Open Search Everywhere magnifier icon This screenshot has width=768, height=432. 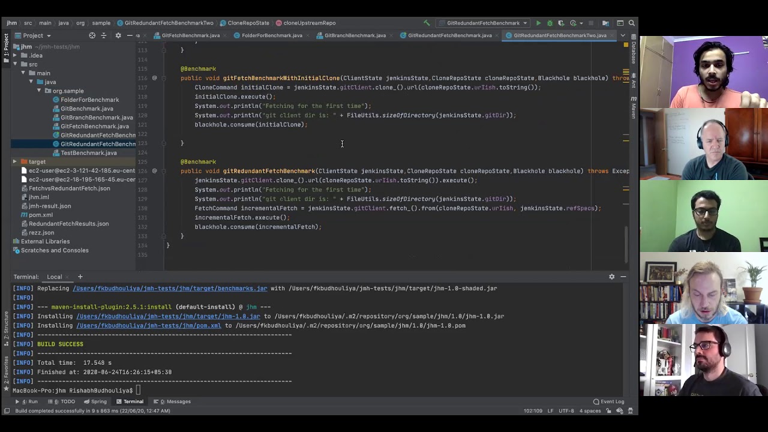(x=632, y=23)
